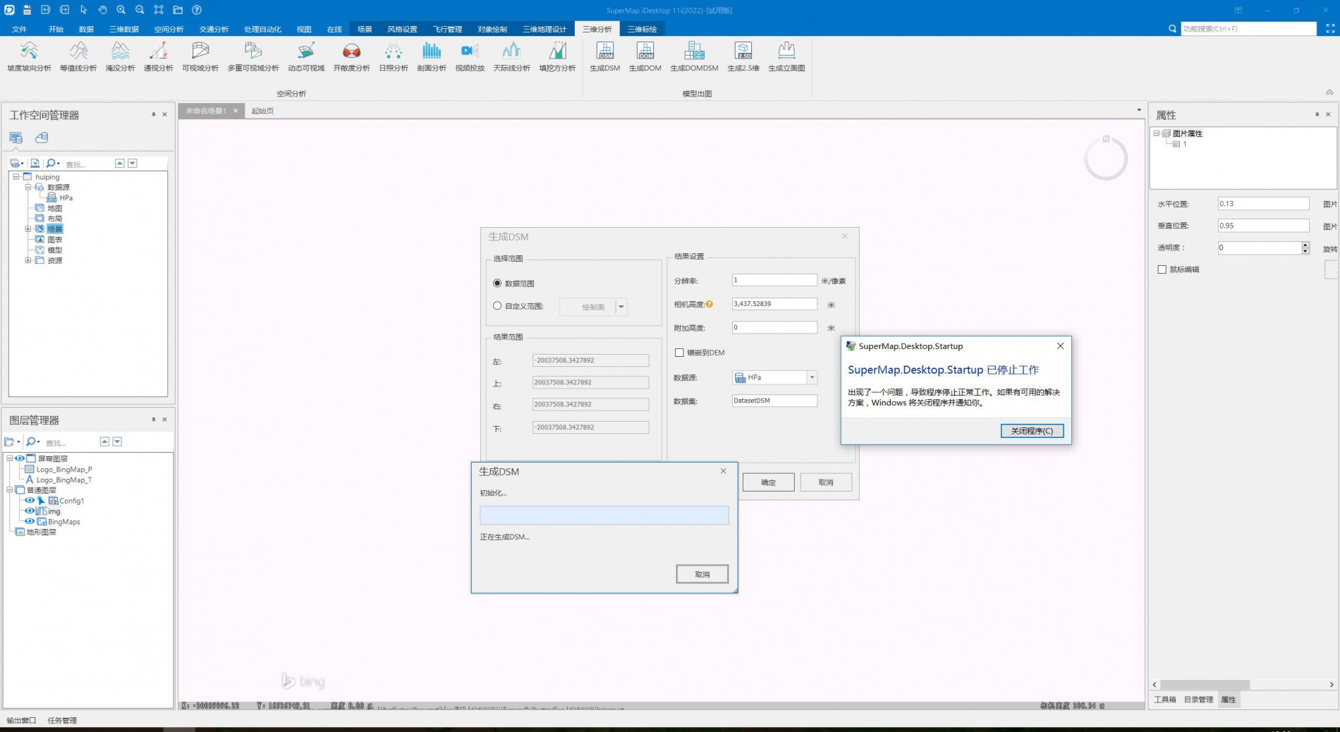Switch to datasource view icon in workspace manager
Viewport: 1340px width, 732px height.
(x=42, y=138)
